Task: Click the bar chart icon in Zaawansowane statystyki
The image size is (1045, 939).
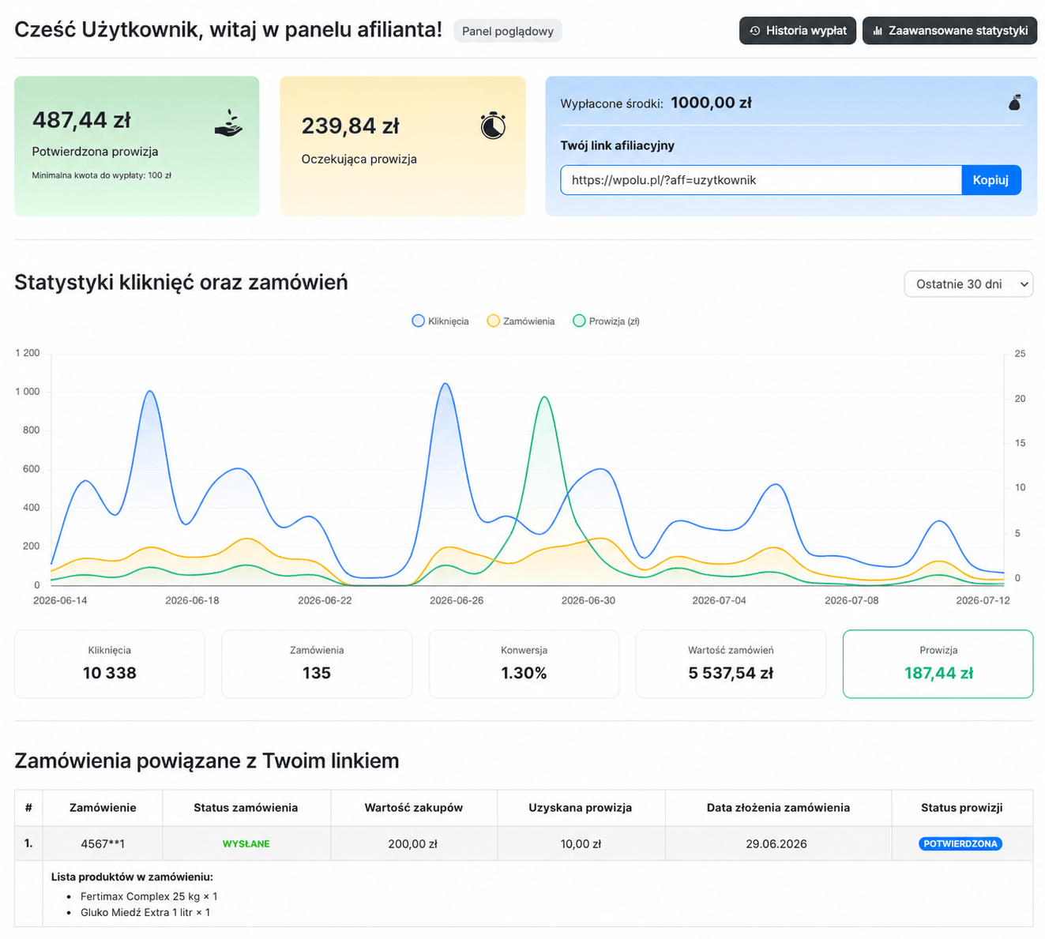Action: tap(878, 31)
